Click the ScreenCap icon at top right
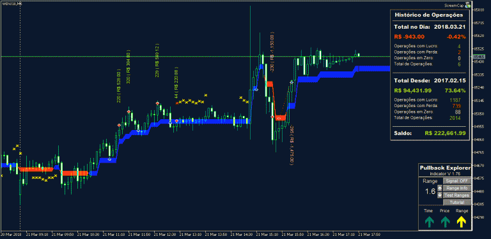The height and width of the screenshot is (239, 491). (x=468, y=4)
